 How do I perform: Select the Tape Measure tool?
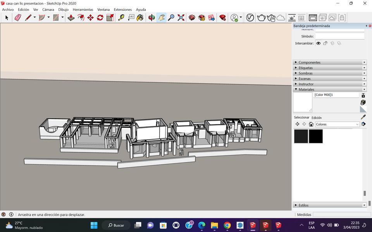[121, 17]
